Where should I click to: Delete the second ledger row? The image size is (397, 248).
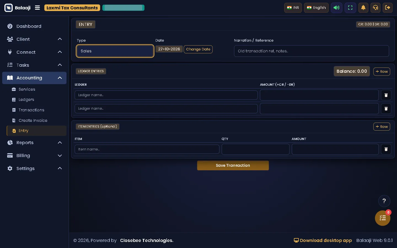point(386,109)
